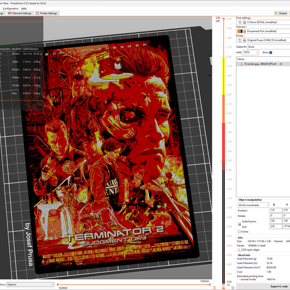Viewport: 290px width, 290px height.
Task: Open the Supports dropdown showing None
Action: click(x=269, y=47)
